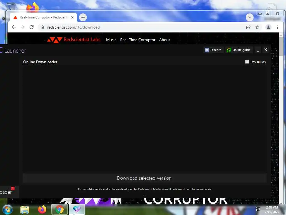The image size is (286, 215).
Task: Switch to Chrome in the taskbar
Action: point(59,209)
